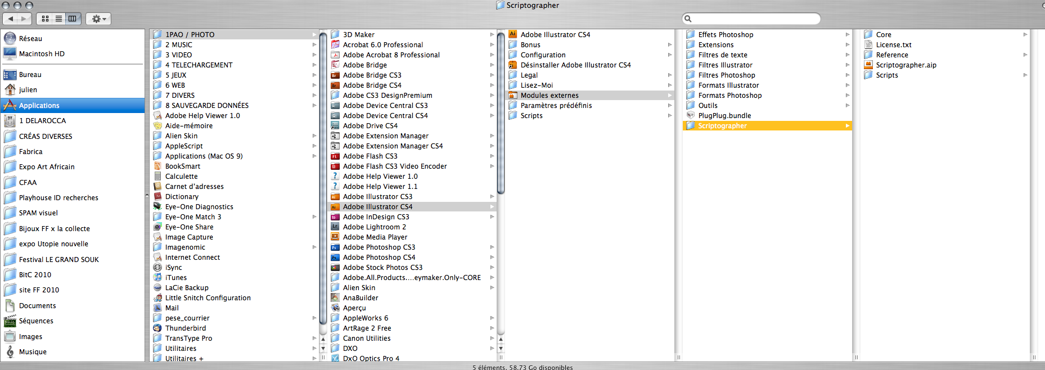1045x370 pixels.
Task: Switch to icon view mode
Action: [45, 19]
